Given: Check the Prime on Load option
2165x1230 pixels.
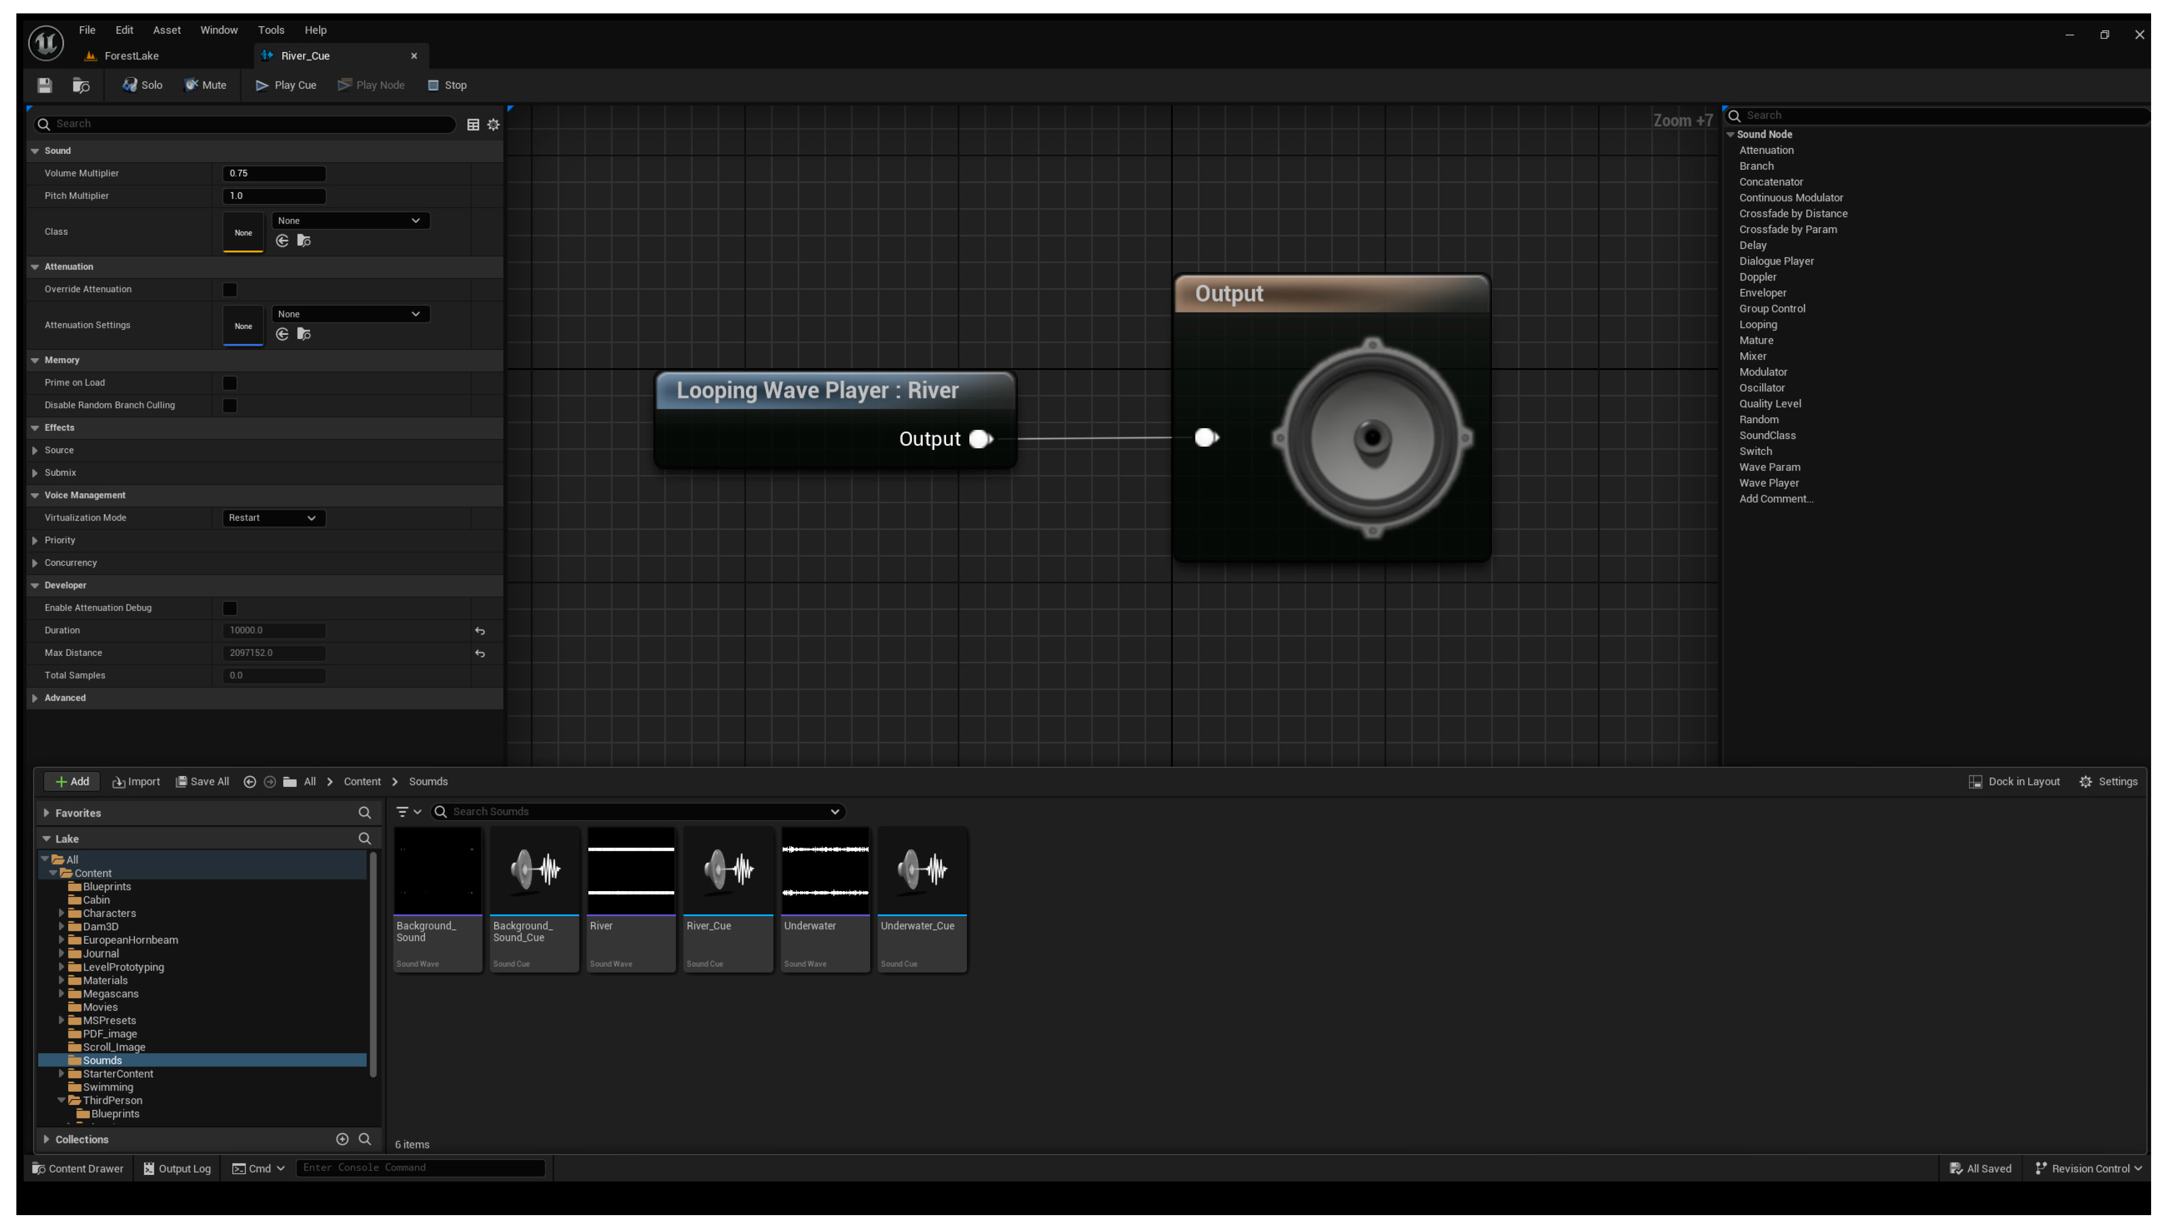Looking at the screenshot, I should click(x=230, y=383).
